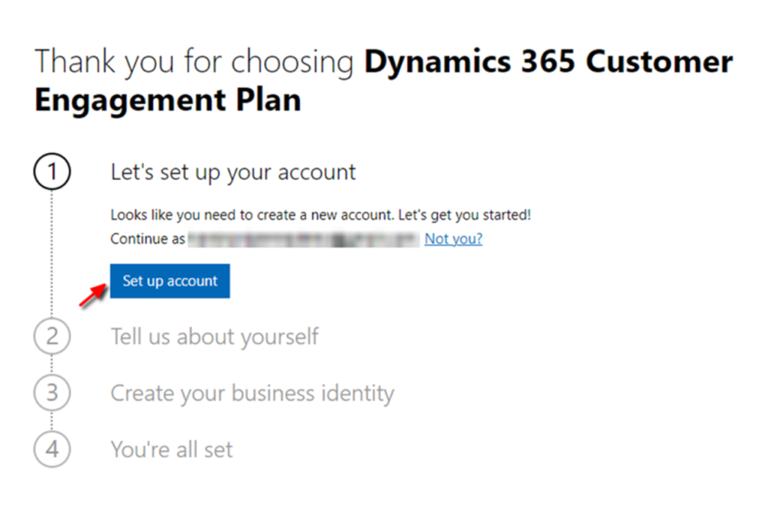The height and width of the screenshot is (509, 768).
Task: Click the Dynamics 365 Customer Engagement Plan title
Action: point(383,81)
